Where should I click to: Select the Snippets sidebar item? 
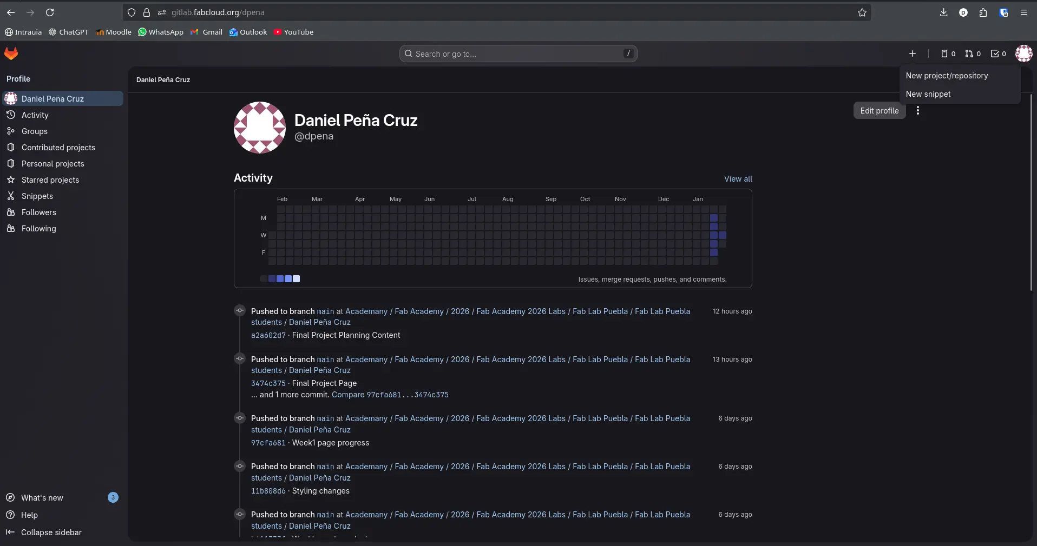coord(37,196)
